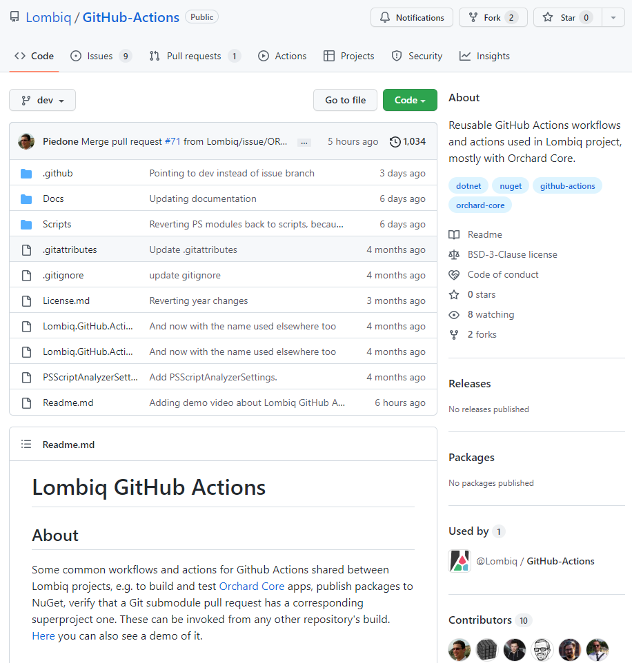This screenshot has width=632, height=663.
Task: Open commit 'Reverting year changes'
Action: [x=199, y=300]
